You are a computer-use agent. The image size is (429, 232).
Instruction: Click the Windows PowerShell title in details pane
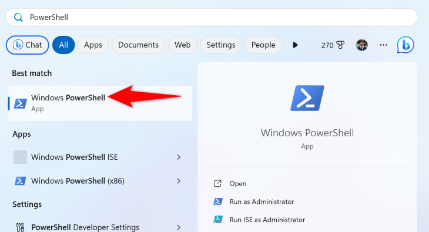click(307, 133)
